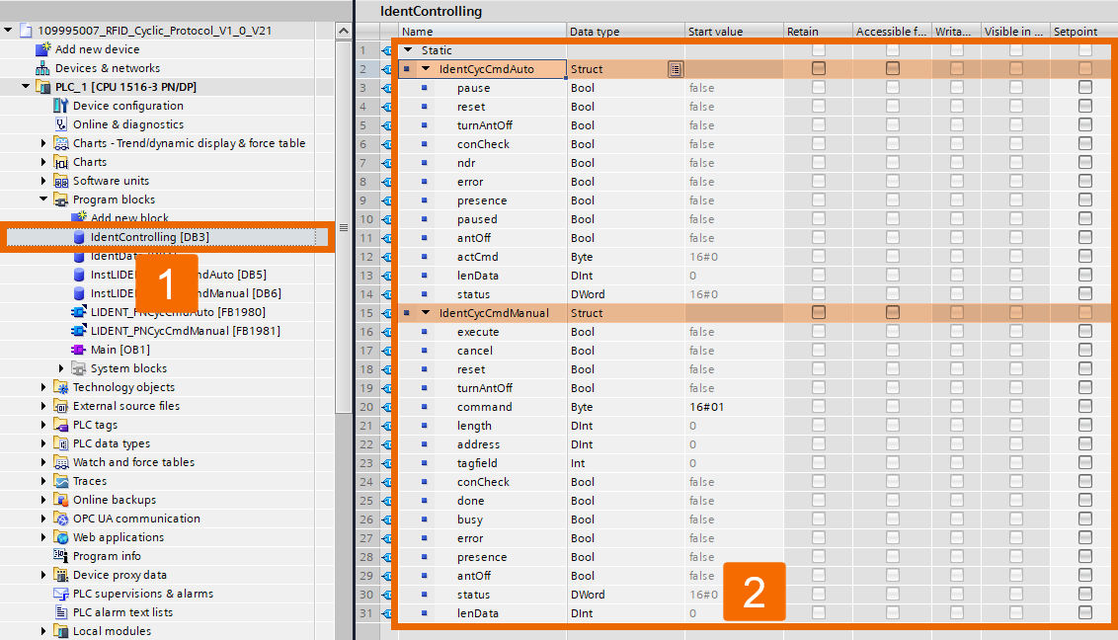Click the Data type column header
This screenshot has width=1118, height=640.
point(625,32)
